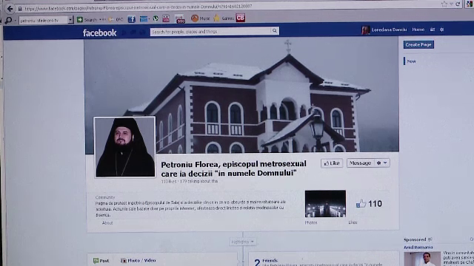Open the Music toolbar item
The width and height of the screenshot is (474, 266).
tap(200, 18)
